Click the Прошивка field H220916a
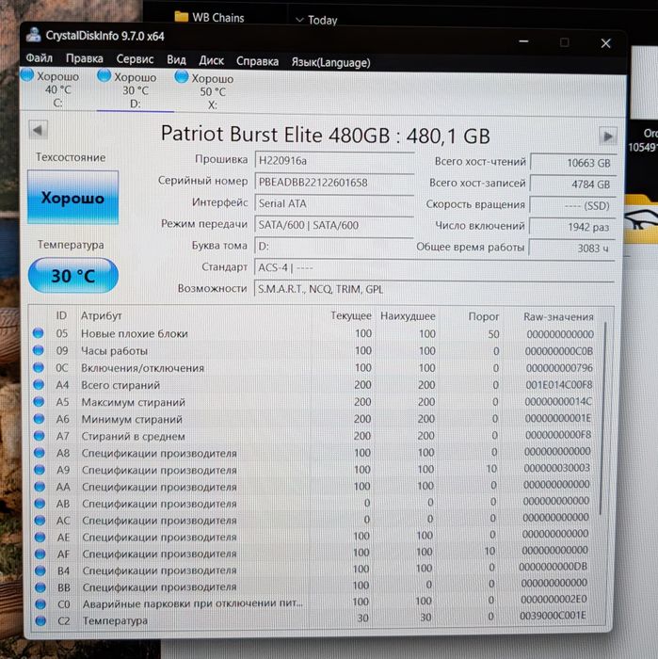Screen dimensions: 658x659 [x=334, y=161]
